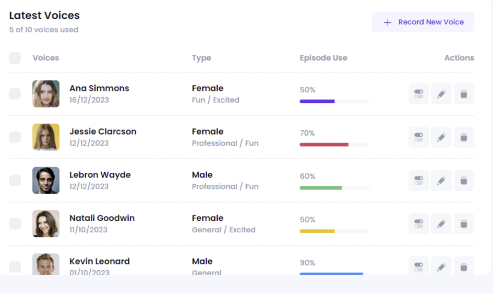
Task: Click pencil icon for Jessie Clarcson
Action: (x=441, y=137)
